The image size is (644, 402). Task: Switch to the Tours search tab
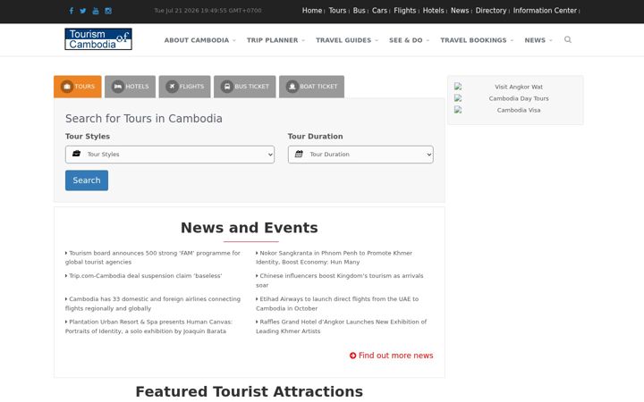point(78,87)
